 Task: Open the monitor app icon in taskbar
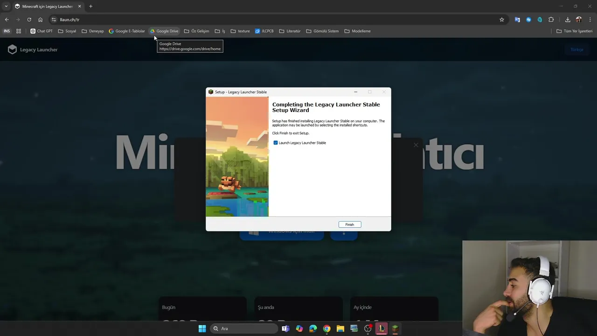354,329
